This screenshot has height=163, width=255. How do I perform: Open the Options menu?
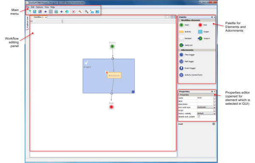(x=40, y=7)
